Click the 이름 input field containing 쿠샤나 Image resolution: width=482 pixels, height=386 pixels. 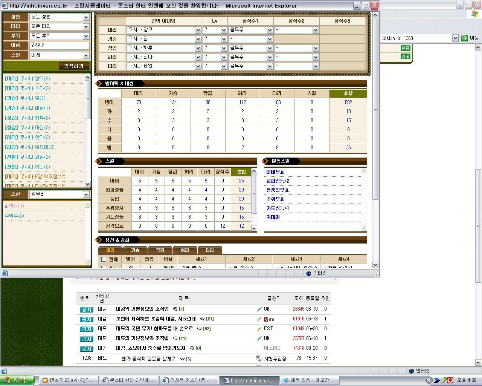(x=59, y=45)
